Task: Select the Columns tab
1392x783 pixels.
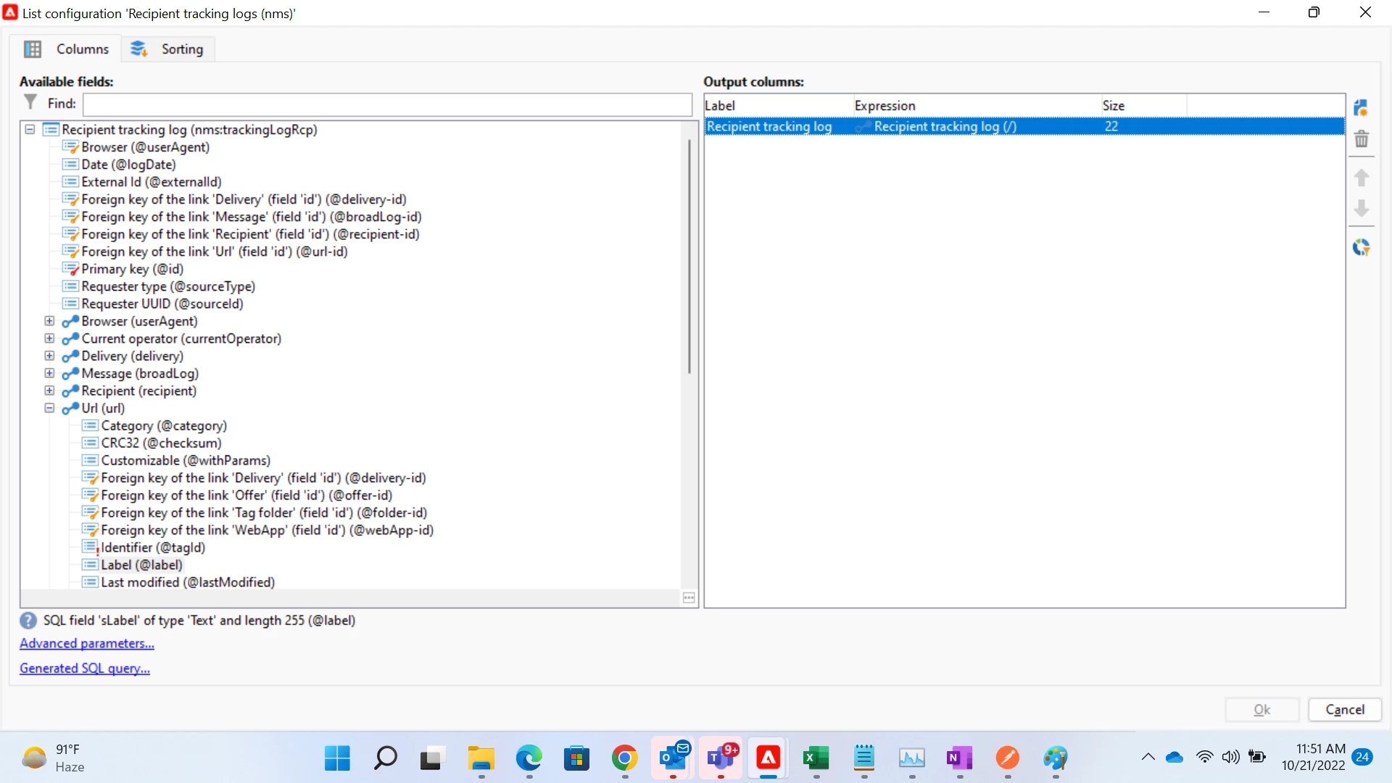Action: pyautogui.click(x=67, y=49)
